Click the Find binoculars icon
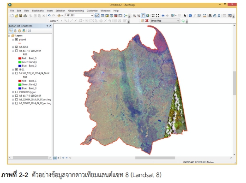 pos(210,16)
